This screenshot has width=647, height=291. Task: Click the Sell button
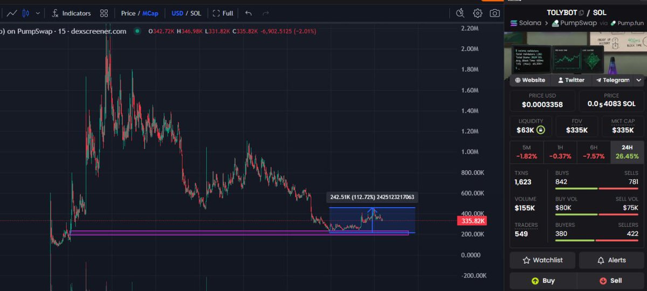point(610,281)
